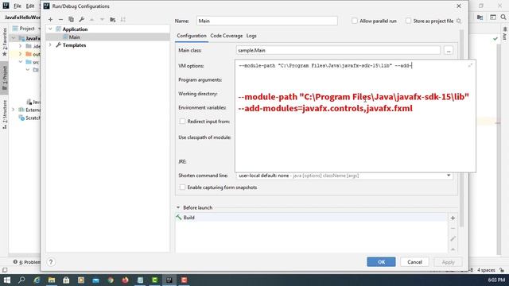Collapse the Application tree node
509x286 pixels.
click(50, 29)
